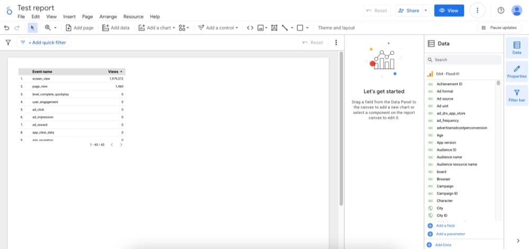Click the zoom magnifier icon
Screen dimensions: 529x249
48,27
